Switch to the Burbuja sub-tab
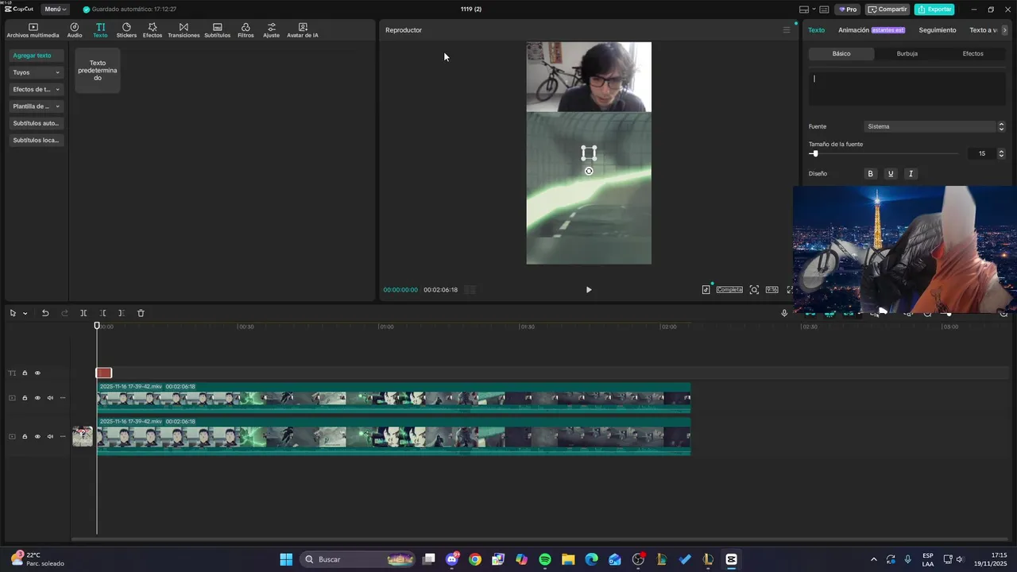The width and height of the screenshot is (1017, 572). click(907, 54)
